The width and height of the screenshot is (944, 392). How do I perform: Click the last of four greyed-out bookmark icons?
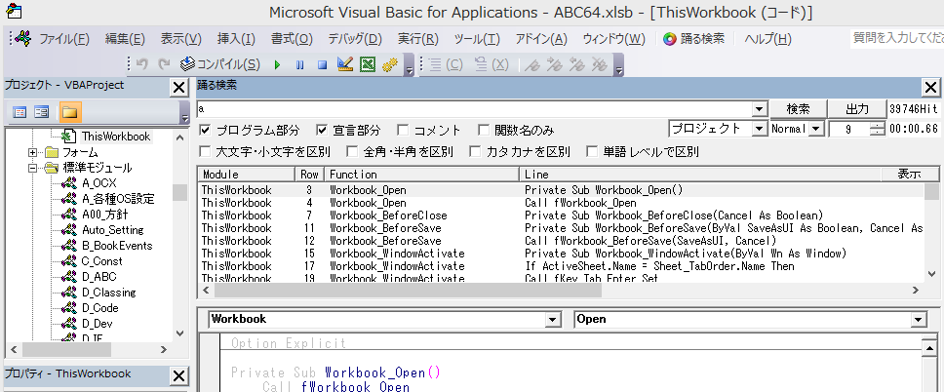(x=599, y=65)
